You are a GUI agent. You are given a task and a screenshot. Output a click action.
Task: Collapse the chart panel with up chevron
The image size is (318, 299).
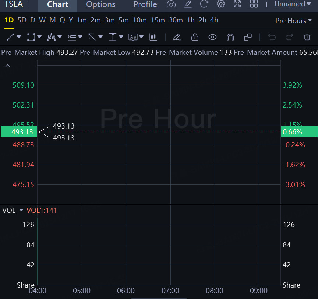pyautogui.click(x=8, y=66)
